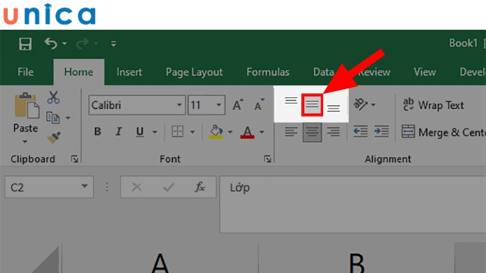Open the Underline style dropdown arrow
Image resolution: width=486 pixels, height=273 pixels.
click(x=154, y=132)
